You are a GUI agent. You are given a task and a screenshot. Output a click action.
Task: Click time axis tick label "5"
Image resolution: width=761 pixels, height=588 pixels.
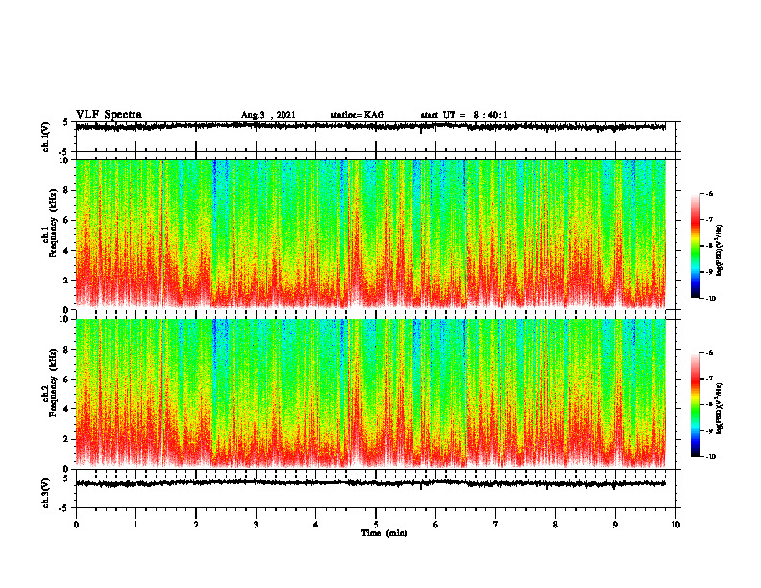(x=376, y=525)
